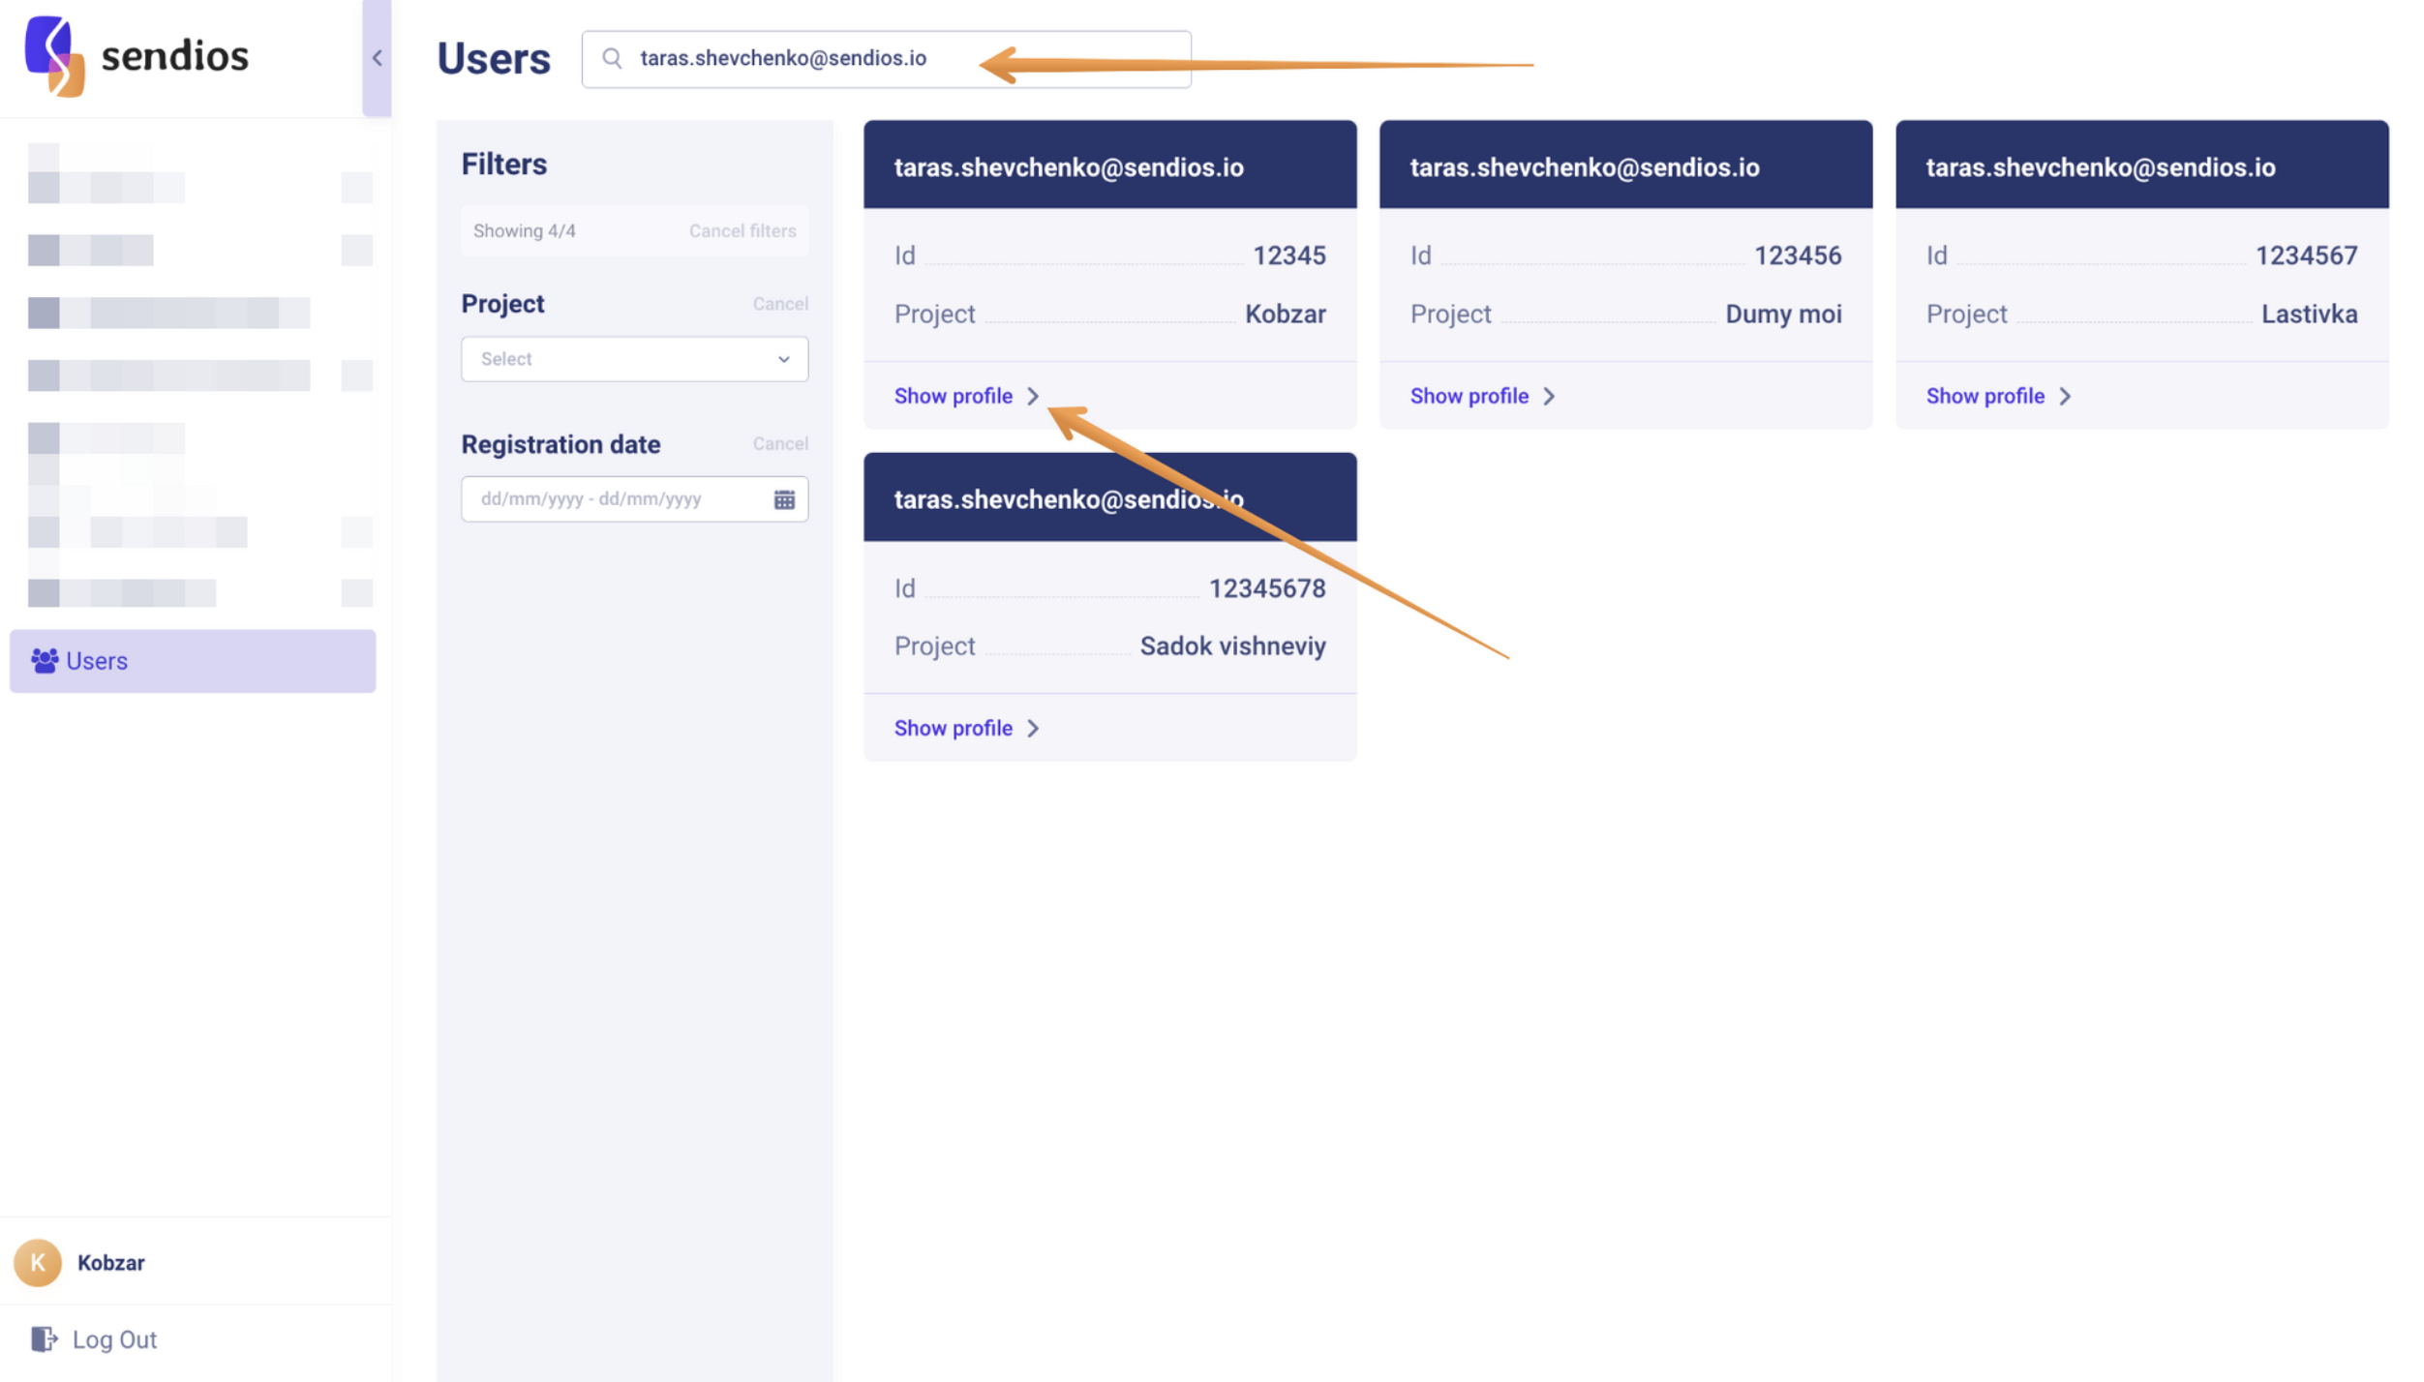Cancel the Registration date filter
Viewport: 2424px width, 1382px height.
(779, 444)
